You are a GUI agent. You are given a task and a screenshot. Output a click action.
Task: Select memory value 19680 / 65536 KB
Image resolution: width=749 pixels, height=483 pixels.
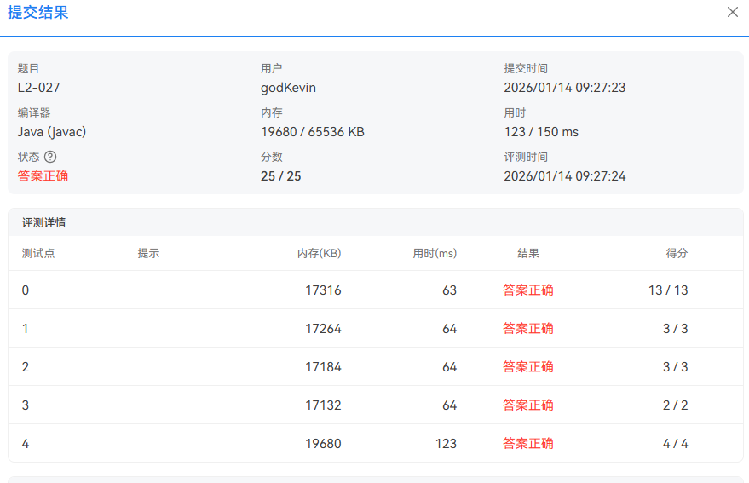tap(313, 132)
